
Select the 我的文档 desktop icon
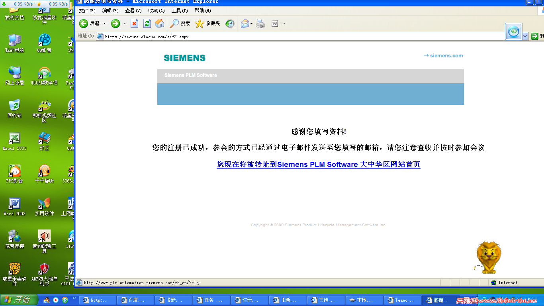(15, 11)
